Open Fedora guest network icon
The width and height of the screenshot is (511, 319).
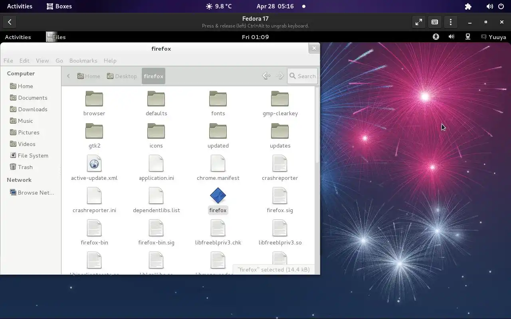click(468, 37)
